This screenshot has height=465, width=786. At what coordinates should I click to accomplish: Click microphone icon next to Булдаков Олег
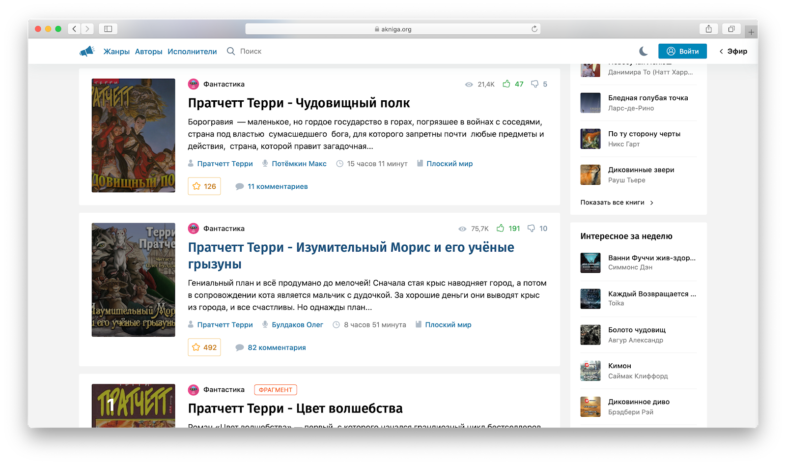pos(265,324)
